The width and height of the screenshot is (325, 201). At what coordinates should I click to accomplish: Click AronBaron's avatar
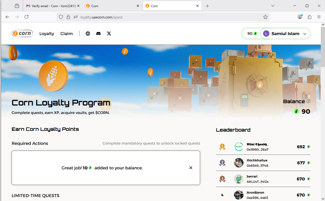click(x=239, y=195)
